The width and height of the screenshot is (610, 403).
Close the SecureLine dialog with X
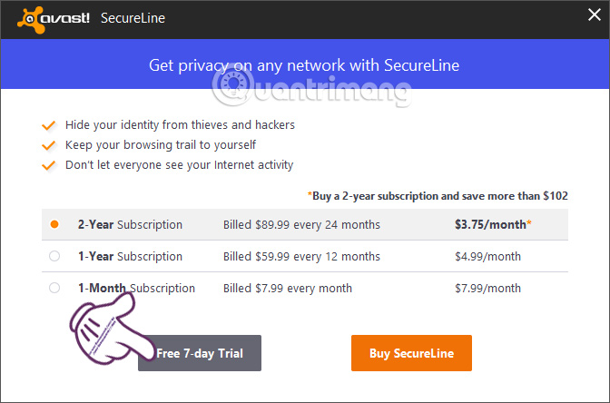pos(594,15)
